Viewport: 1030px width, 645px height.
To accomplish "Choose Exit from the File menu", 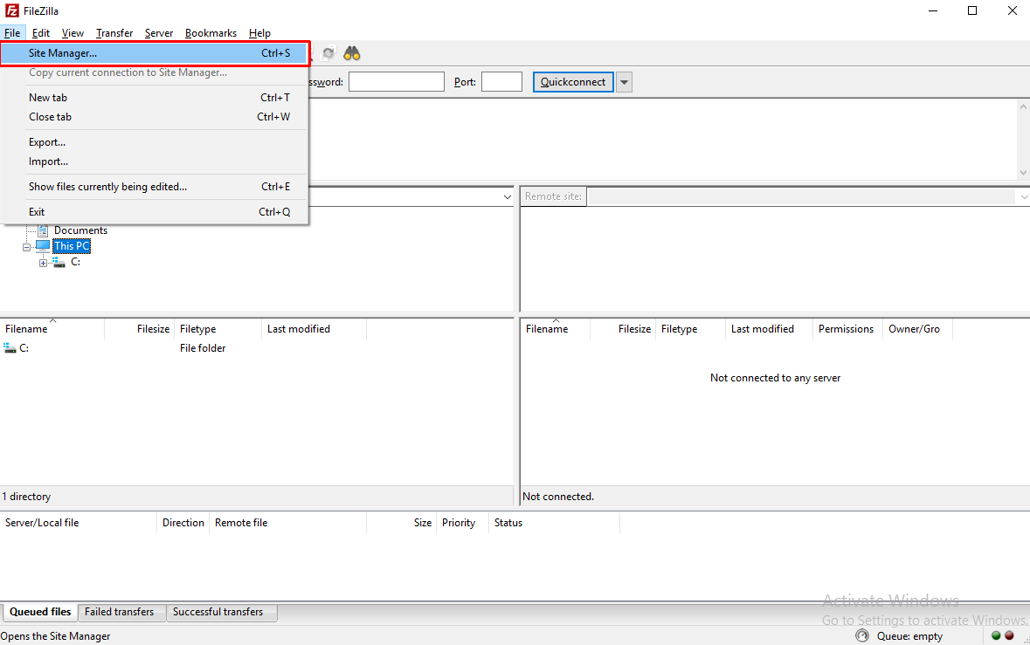I will click(x=155, y=212).
